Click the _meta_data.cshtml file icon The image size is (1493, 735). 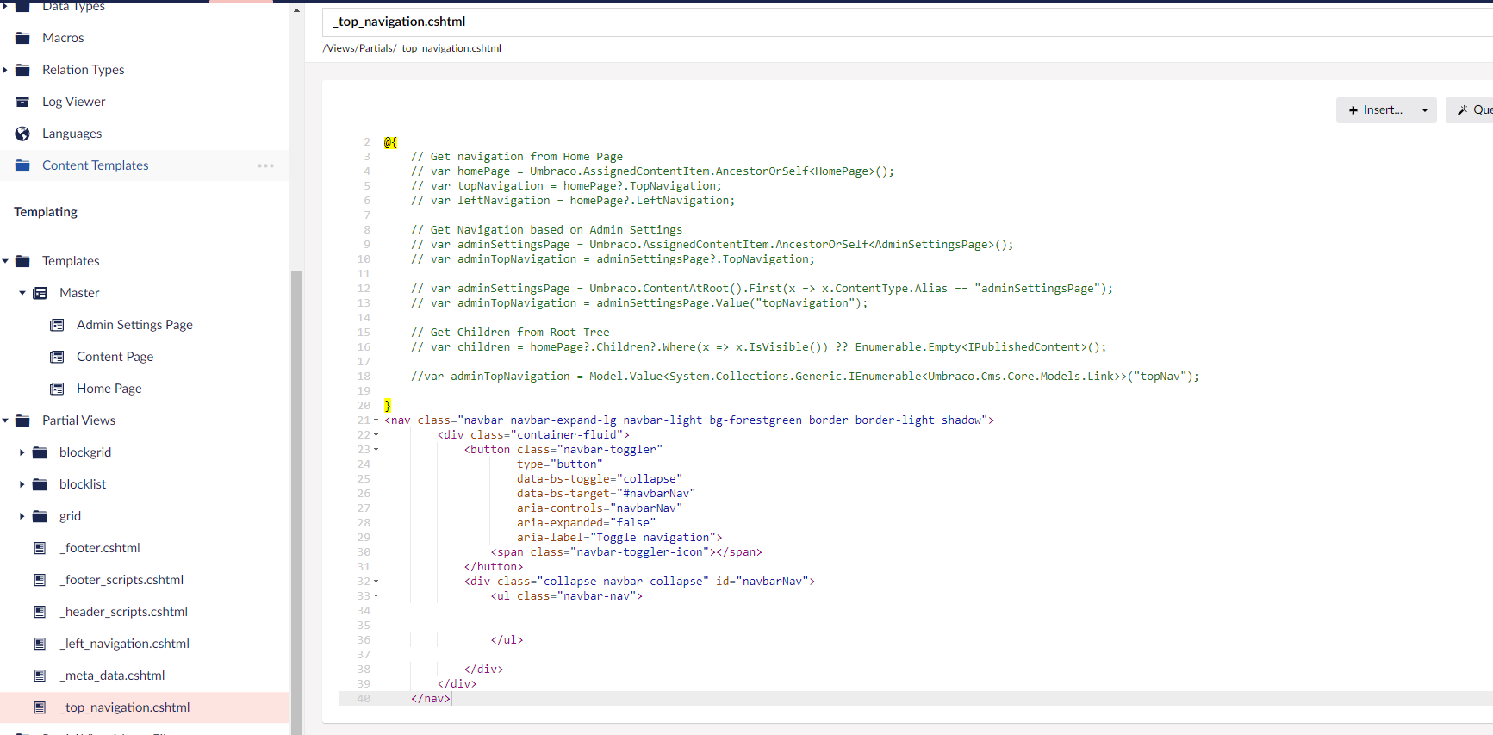[x=40, y=676]
